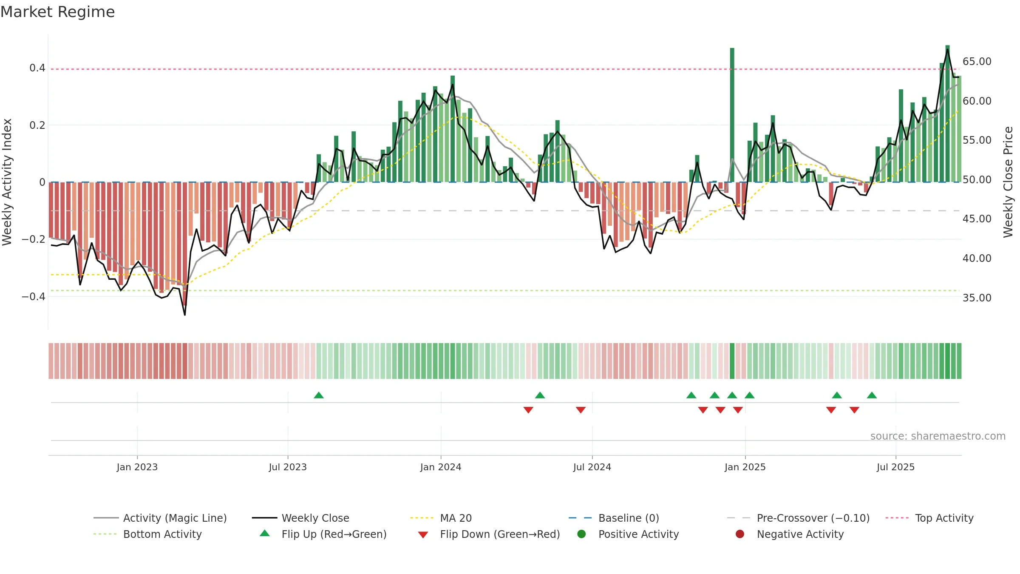1020x574 pixels.
Task: Select the Flip Down marker just before Jul 2024
Action: 581,410
